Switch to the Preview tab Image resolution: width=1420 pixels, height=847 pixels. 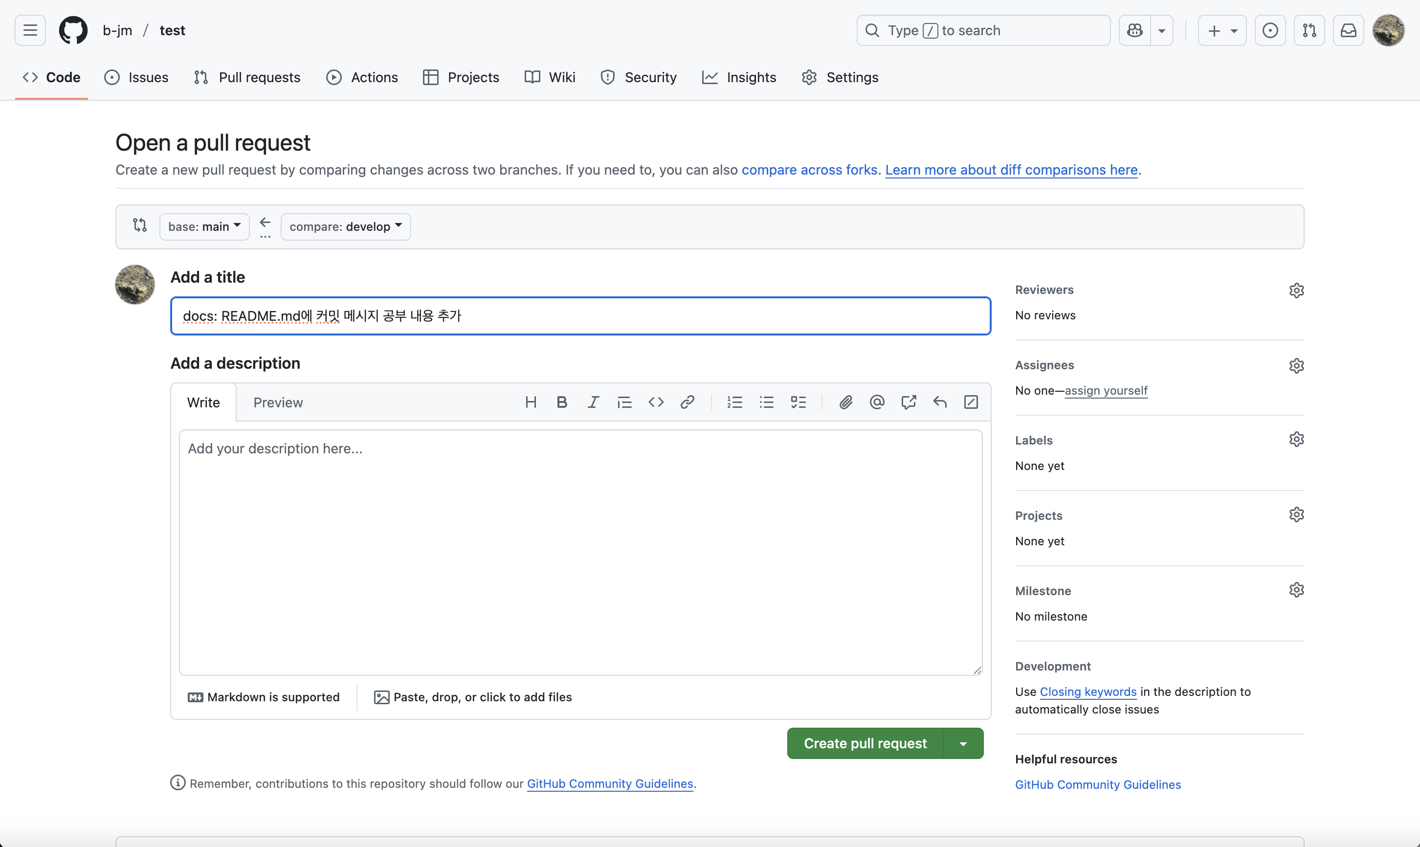tap(278, 403)
